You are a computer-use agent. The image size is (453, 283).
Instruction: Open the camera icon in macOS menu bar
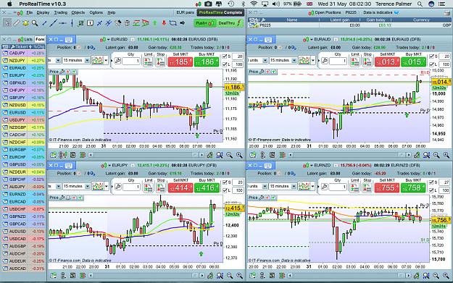[208, 4]
